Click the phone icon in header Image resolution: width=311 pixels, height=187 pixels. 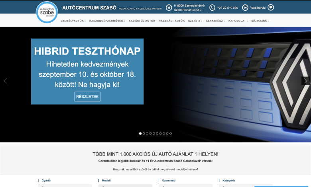[212, 8]
